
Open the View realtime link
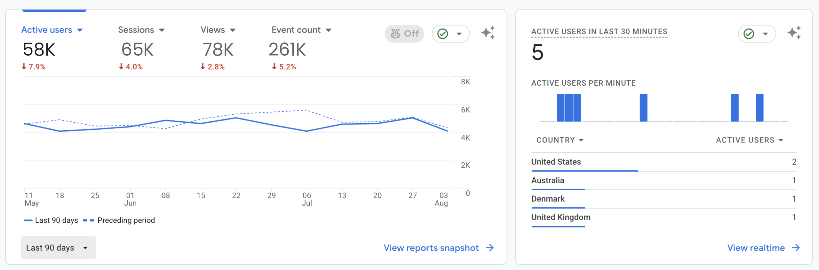pyautogui.click(x=756, y=248)
